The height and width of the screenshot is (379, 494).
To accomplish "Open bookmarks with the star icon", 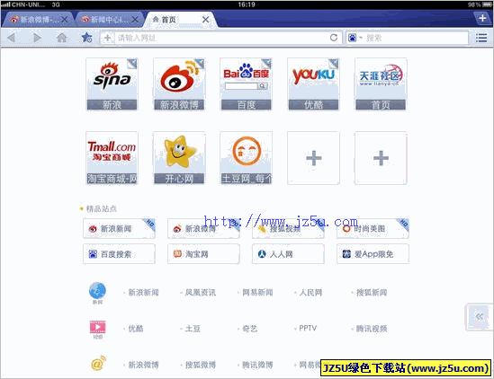I will 86,38.
